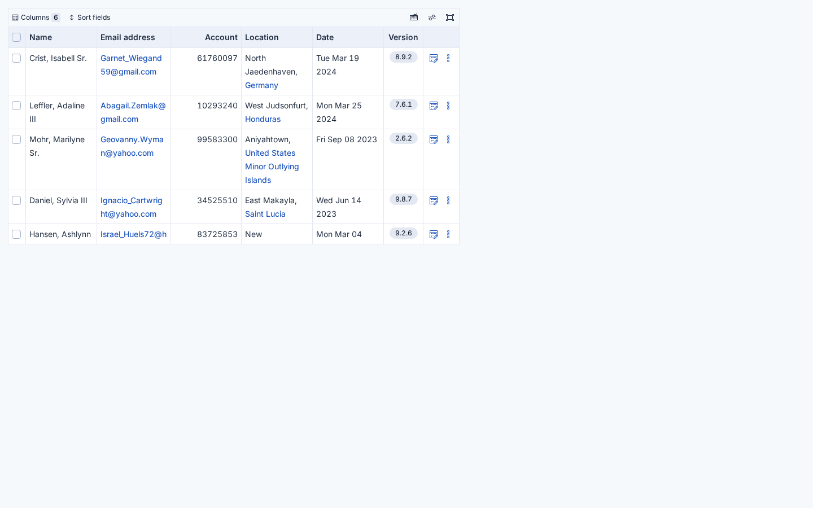Click the date Wed Jun 14 2023
The image size is (813, 508).
tap(339, 207)
